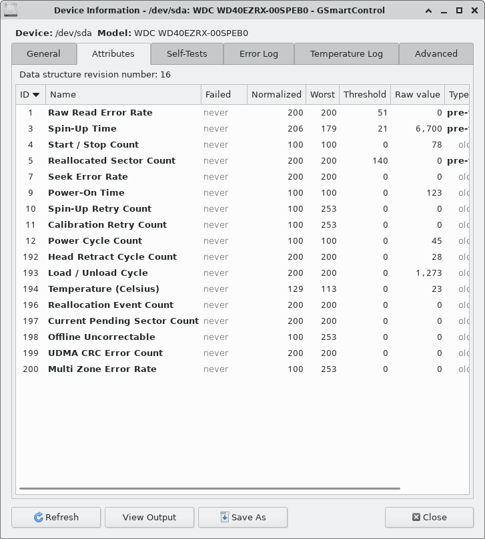Select Temperature (Celsius) attribute

(x=242, y=289)
